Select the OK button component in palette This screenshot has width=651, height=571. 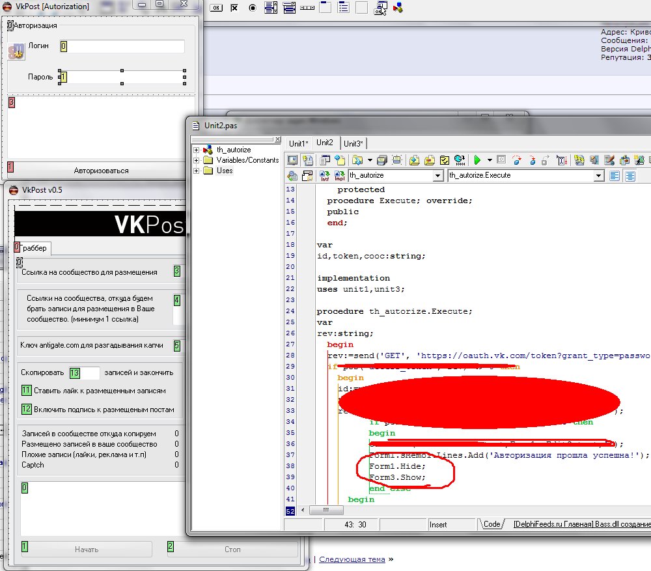[x=216, y=8]
